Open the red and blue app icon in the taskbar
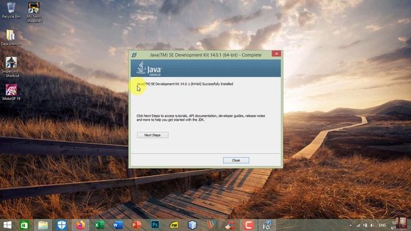 pyautogui.click(x=230, y=225)
